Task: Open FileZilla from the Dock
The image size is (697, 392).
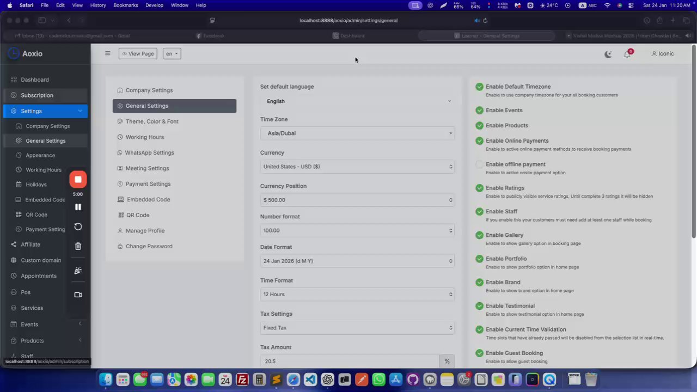Action: click(x=242, y=379)
